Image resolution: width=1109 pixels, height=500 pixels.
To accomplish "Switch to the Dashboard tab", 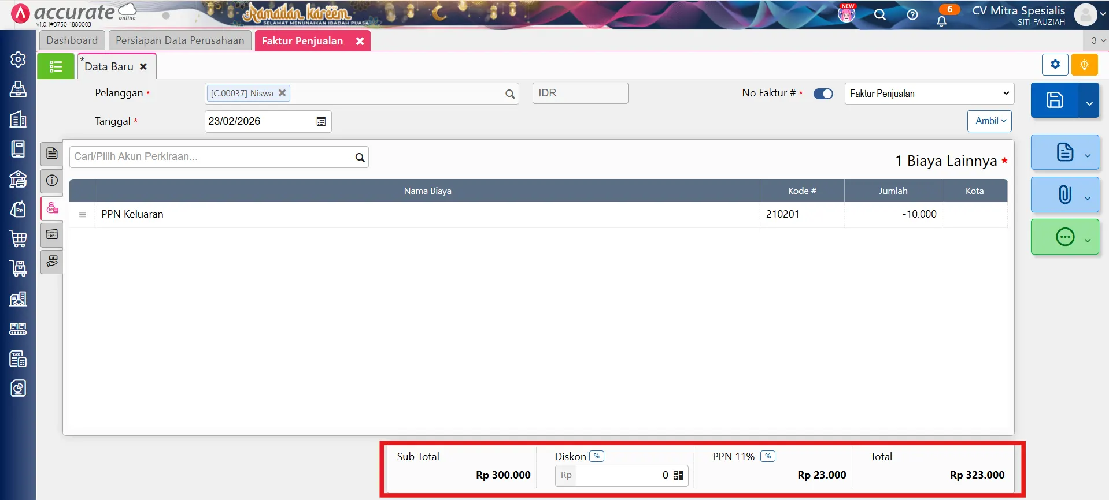I will click(72, 40).
